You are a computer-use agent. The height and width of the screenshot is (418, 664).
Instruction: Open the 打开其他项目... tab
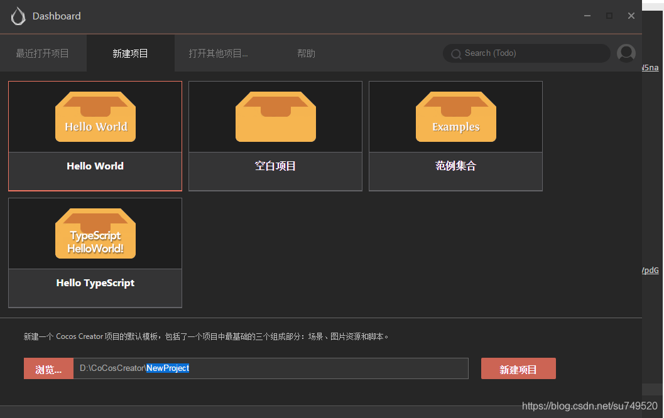[x=218, y=53]
